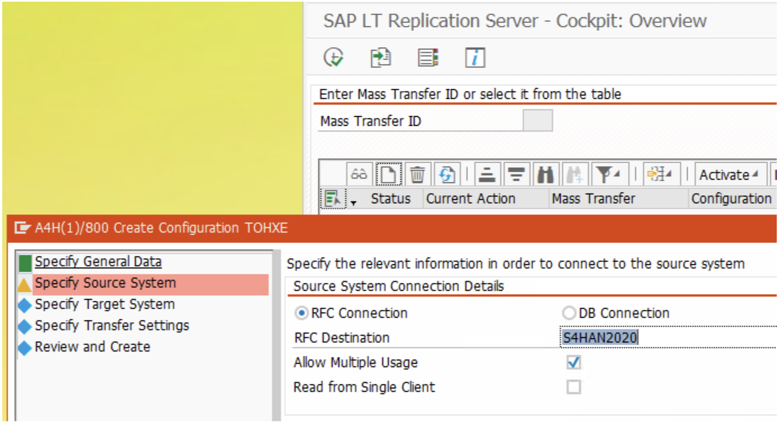Select the Specify Transfer Settings step
Viewport: 779px width, 422px height.
click(x=112, y=325)
